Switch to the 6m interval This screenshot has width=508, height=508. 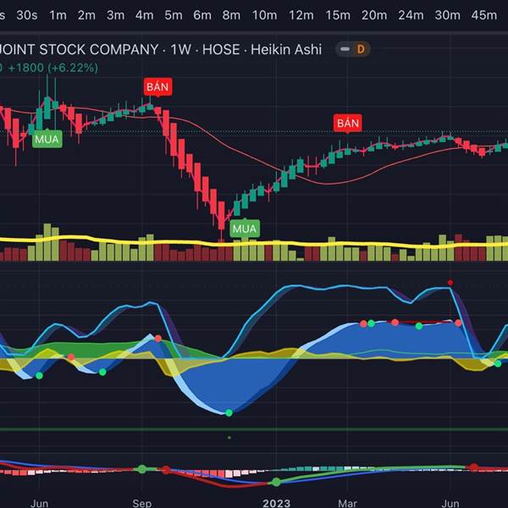coord(202,15)
